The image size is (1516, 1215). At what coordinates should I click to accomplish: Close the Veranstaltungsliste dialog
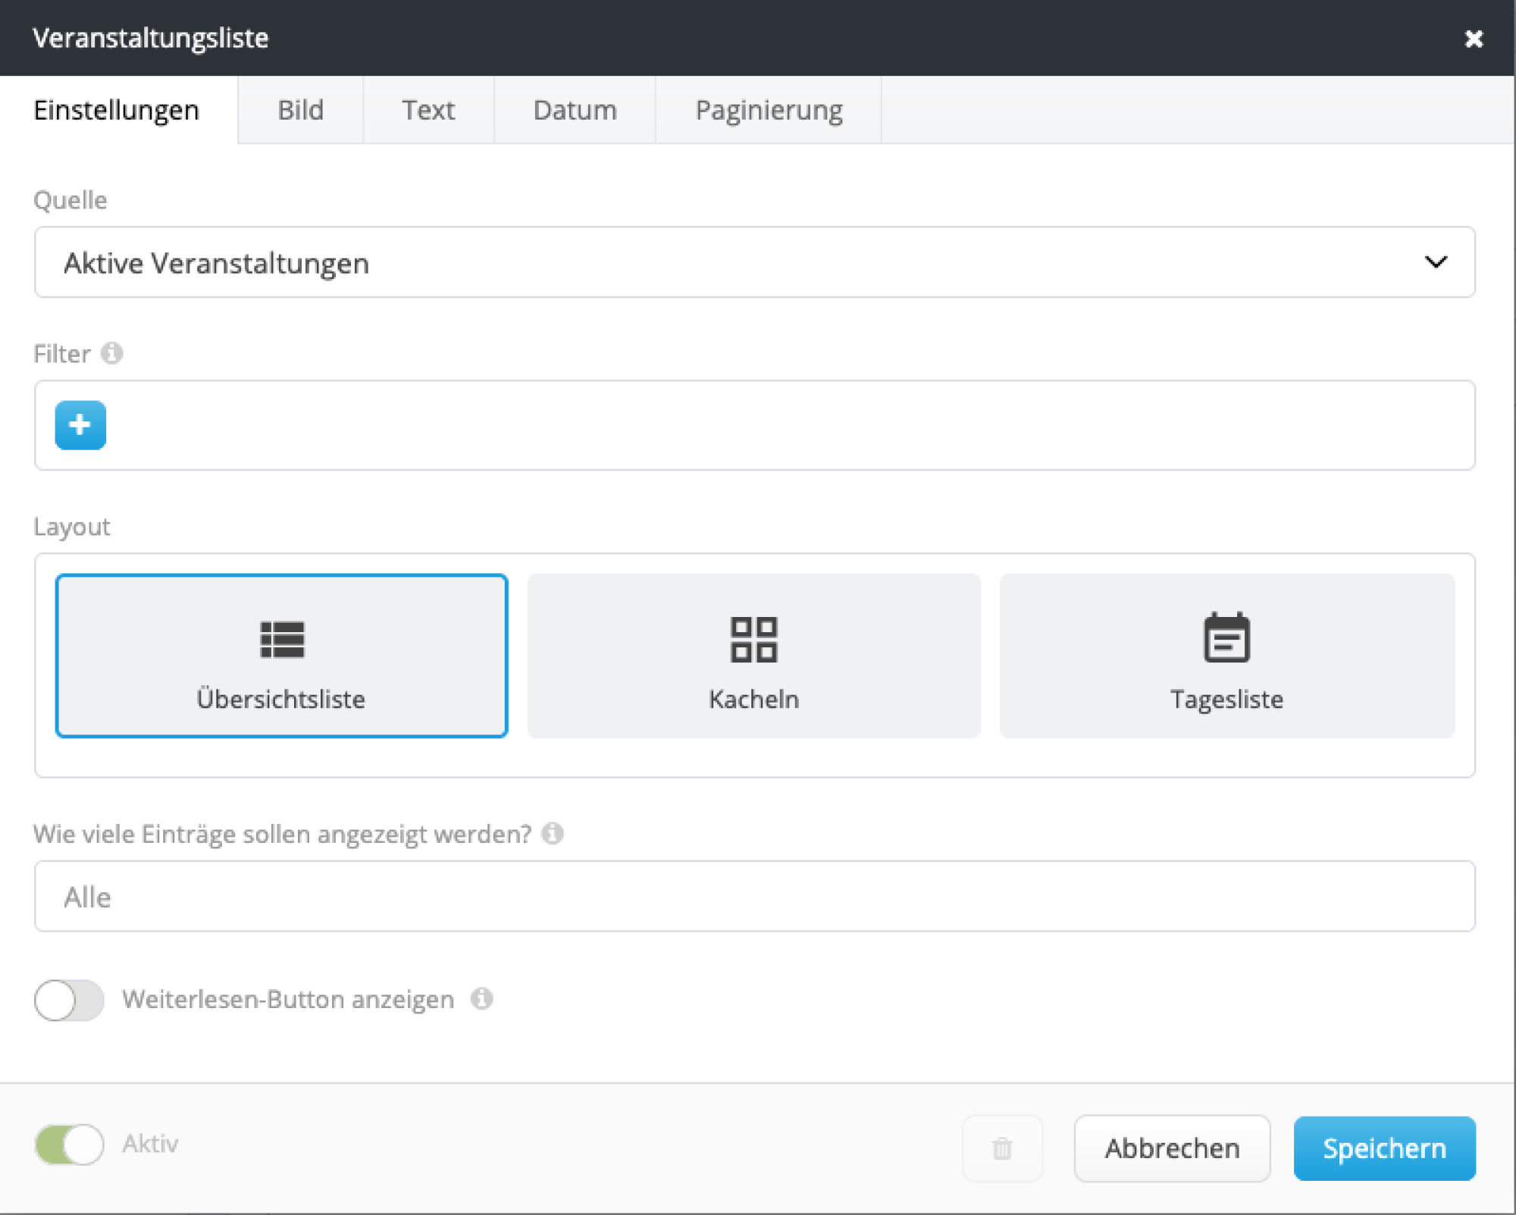1474,39
